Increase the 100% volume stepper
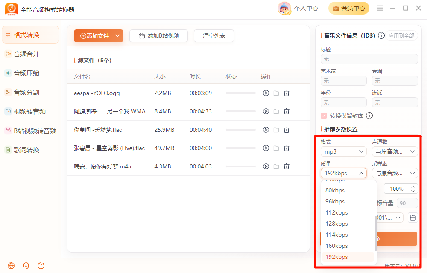Screen dimensions: 427x273 tap(413, 186)
